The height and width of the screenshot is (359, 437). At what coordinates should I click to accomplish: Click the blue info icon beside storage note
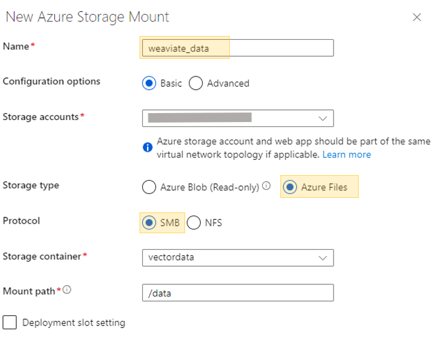point(147,147)
